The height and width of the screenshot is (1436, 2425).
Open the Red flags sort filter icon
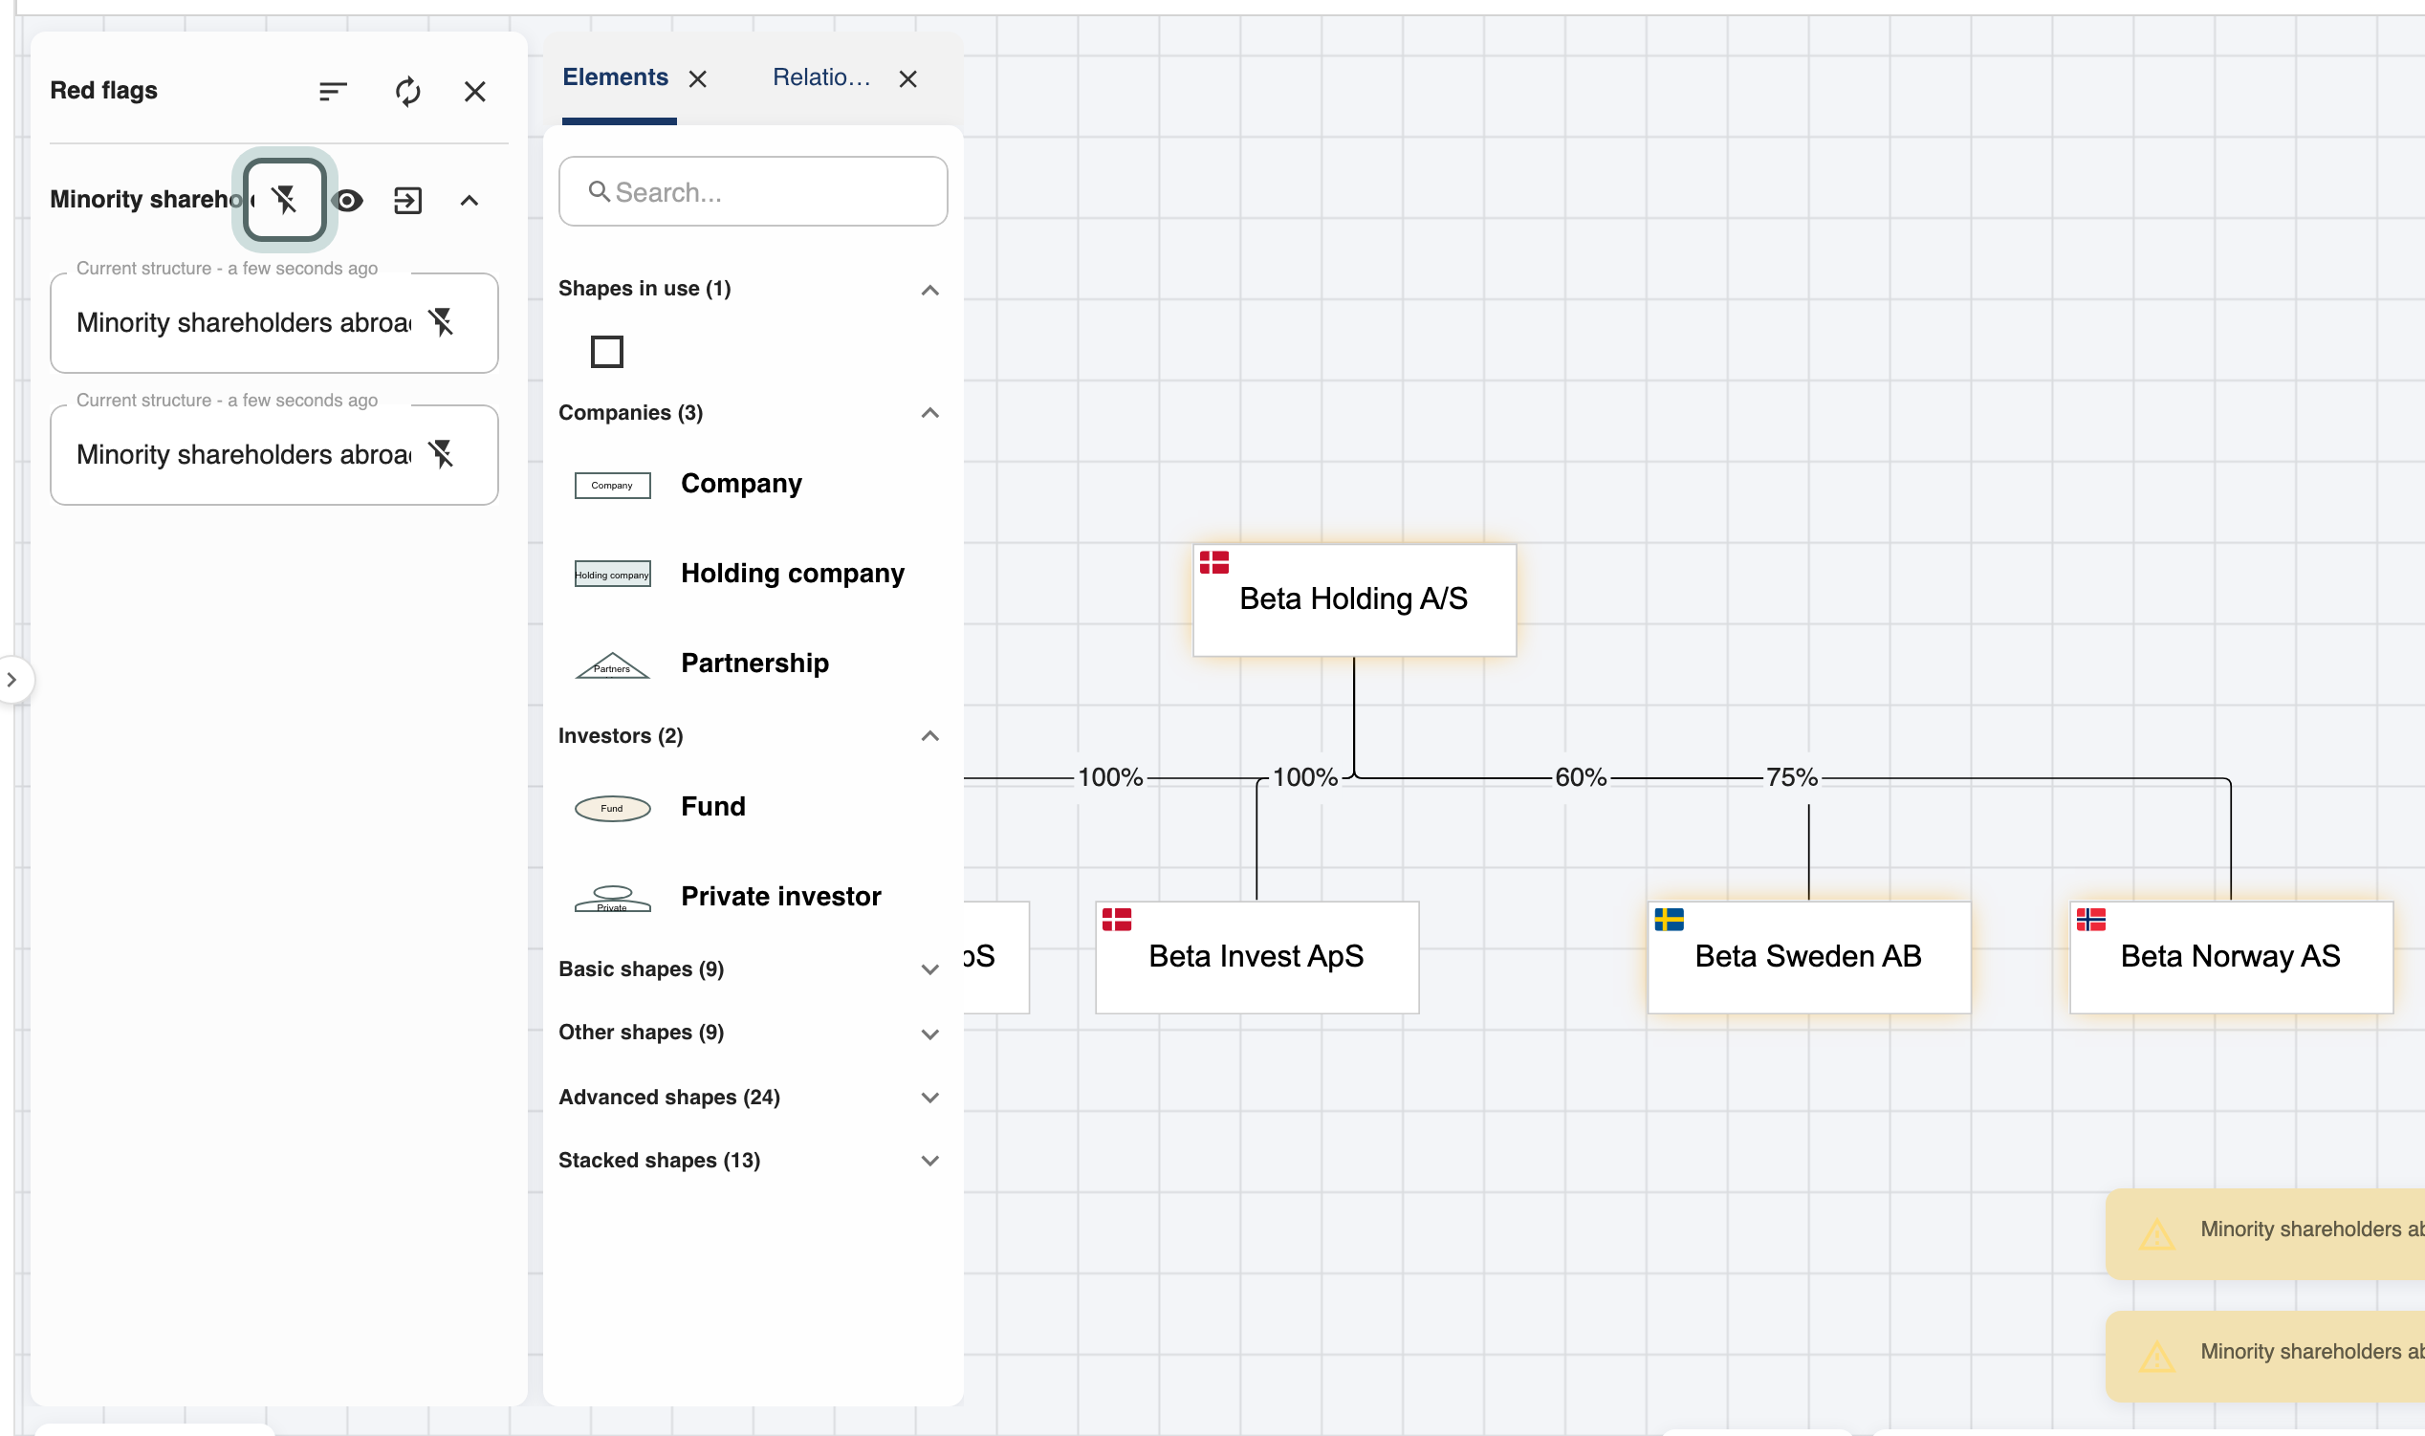tap(332, 91)
